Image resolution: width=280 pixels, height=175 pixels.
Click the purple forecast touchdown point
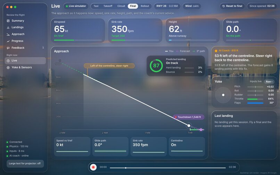pos(201,130)
